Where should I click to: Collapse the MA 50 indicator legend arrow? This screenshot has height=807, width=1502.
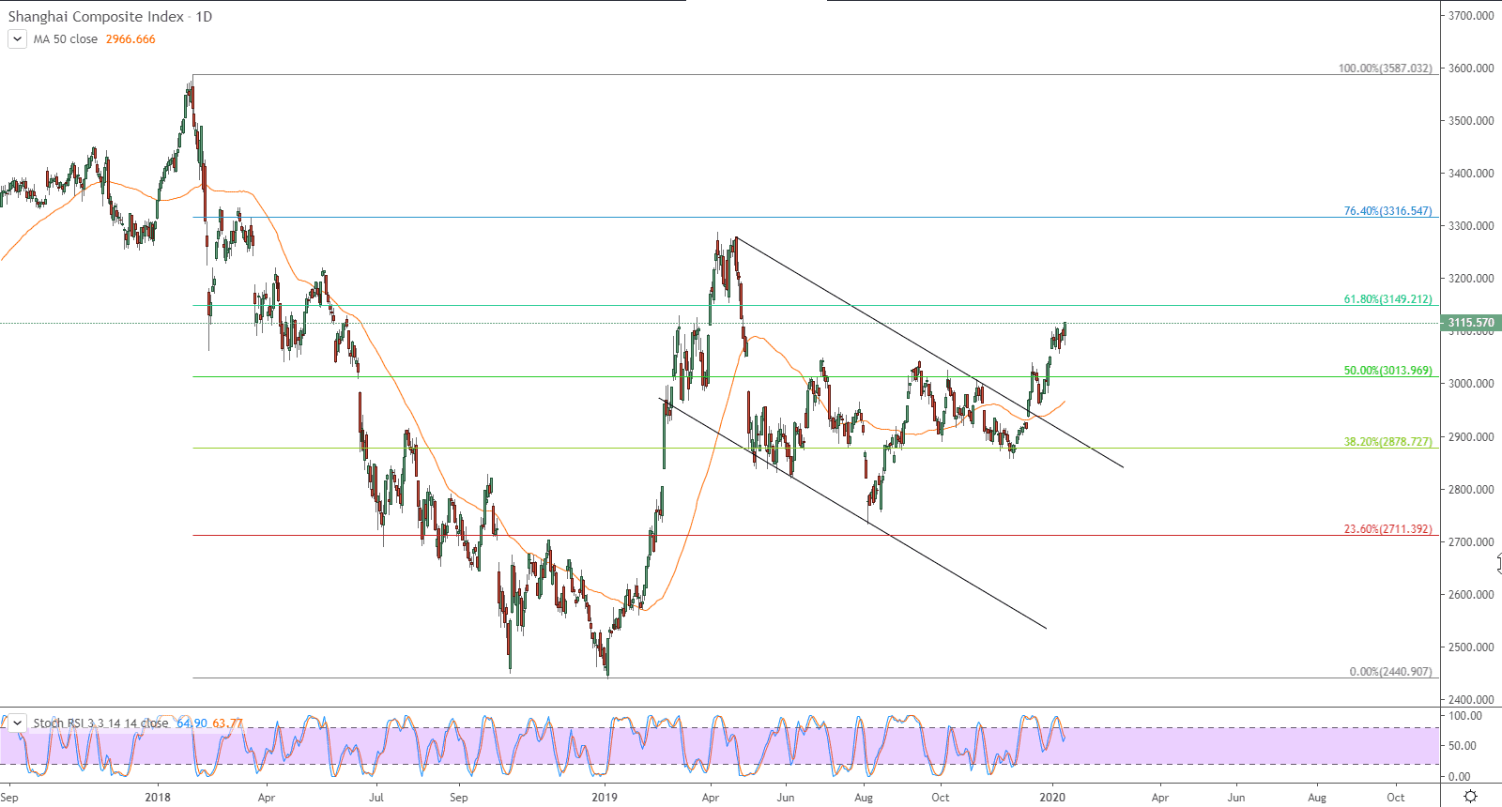point(17,39)
